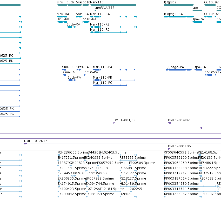Image resolution: width=221 pixels, height=198 pixels.
Task: Click the bc10-RA transcript label
Action: pos(90,19)
